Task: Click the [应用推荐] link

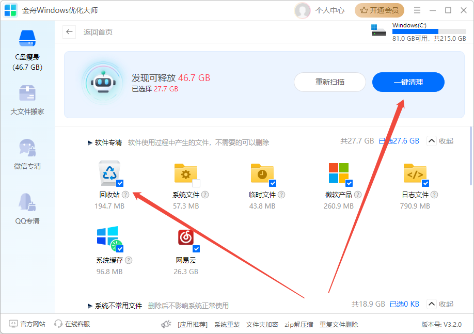Action: 193,325
